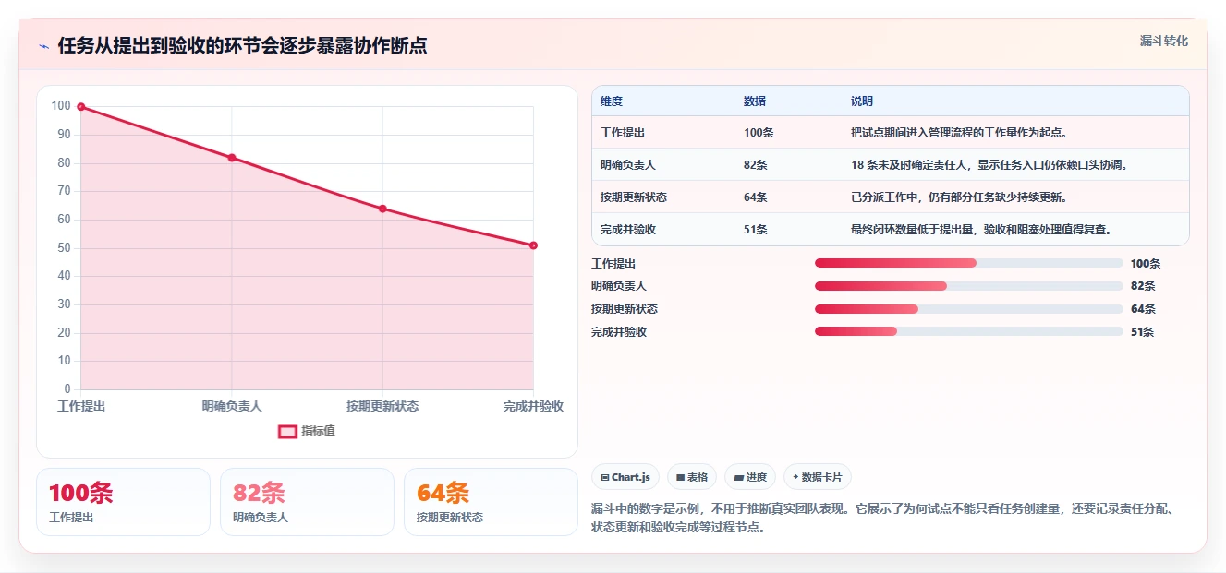
Task: Click the Chart.js chip icon
Action: coord(604,477)
